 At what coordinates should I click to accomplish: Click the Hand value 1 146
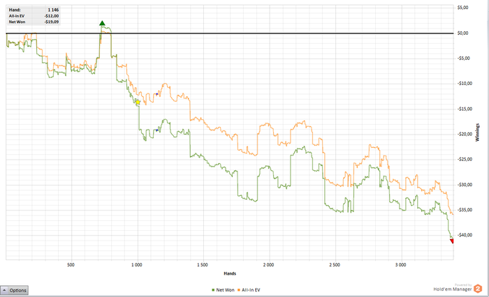(x=53, y=10)
